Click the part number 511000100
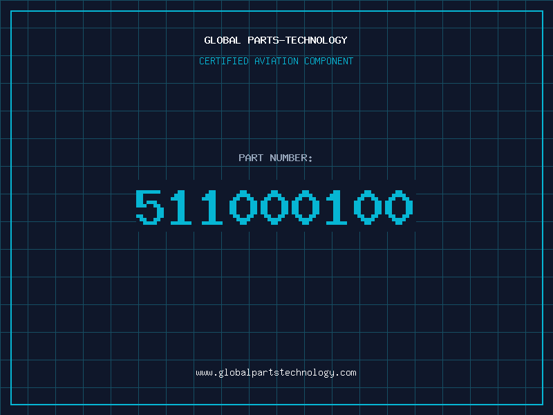The width and height of the screenshot is (553, 415). click(x=274, y=207)
